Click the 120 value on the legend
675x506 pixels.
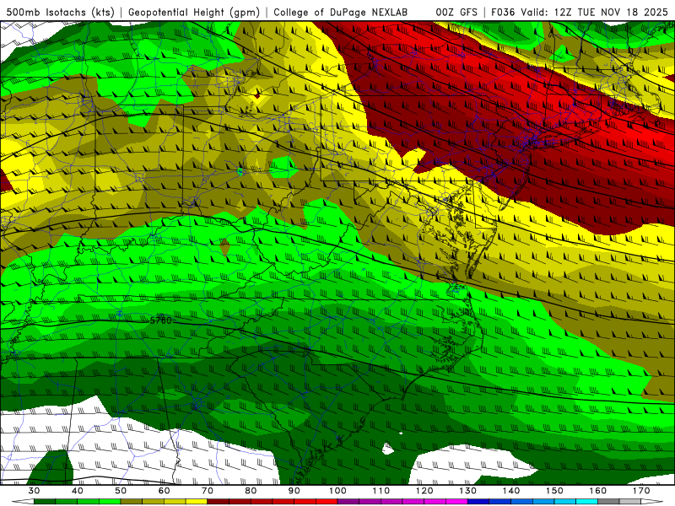424,491
